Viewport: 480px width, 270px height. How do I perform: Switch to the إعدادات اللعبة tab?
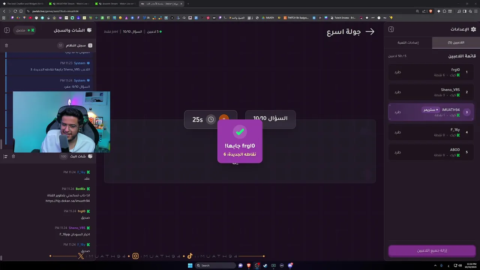pyautogui.click(x=408, y=42)
